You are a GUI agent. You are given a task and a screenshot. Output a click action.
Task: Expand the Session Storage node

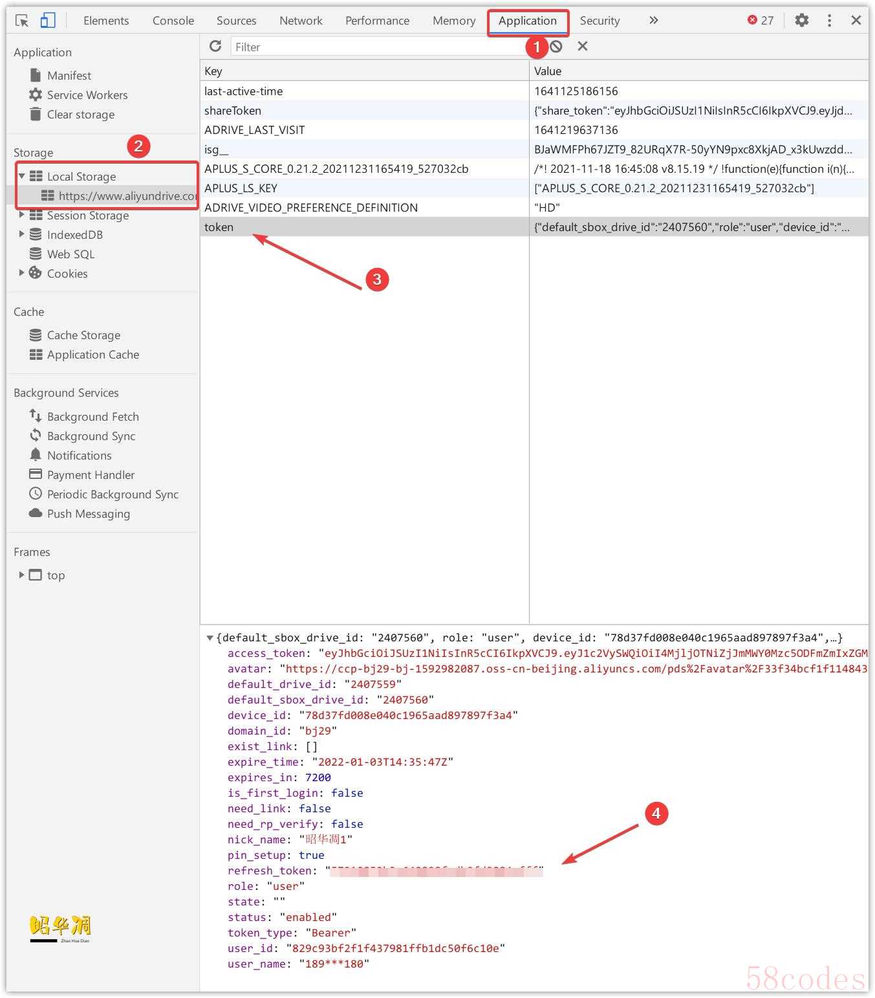(21, 214)
